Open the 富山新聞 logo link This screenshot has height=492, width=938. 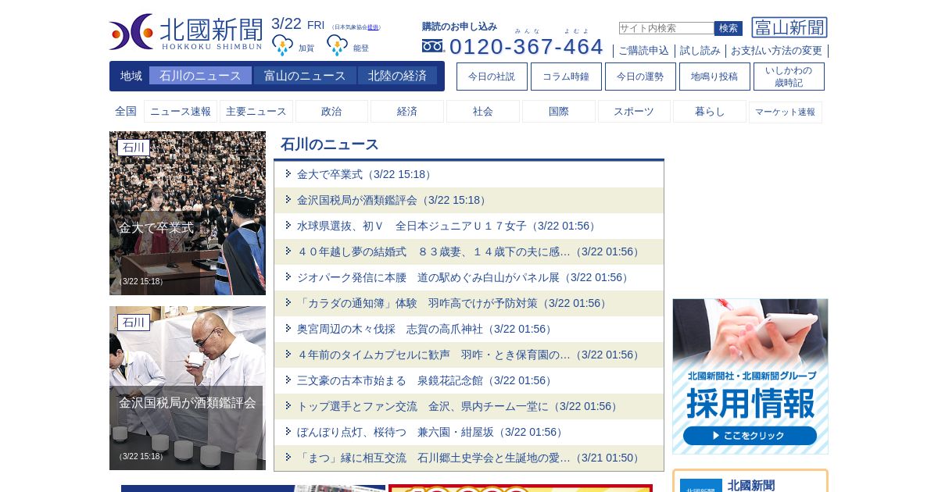(789, 28)
